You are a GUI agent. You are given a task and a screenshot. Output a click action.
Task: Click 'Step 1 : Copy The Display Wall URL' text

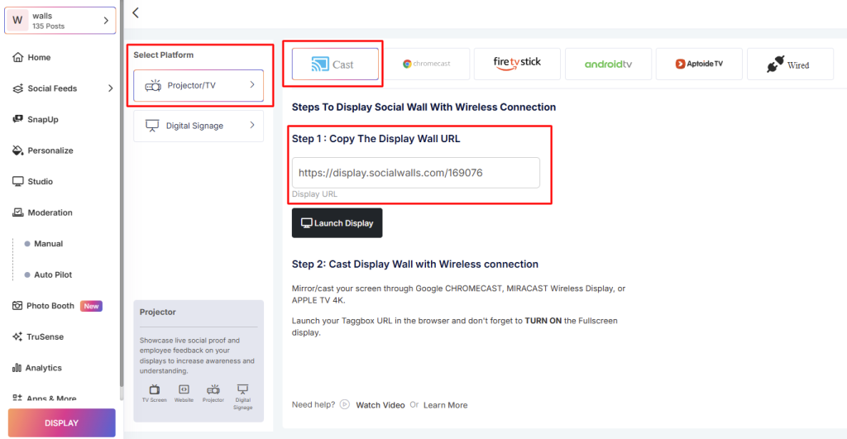click(x=376, y=139)
